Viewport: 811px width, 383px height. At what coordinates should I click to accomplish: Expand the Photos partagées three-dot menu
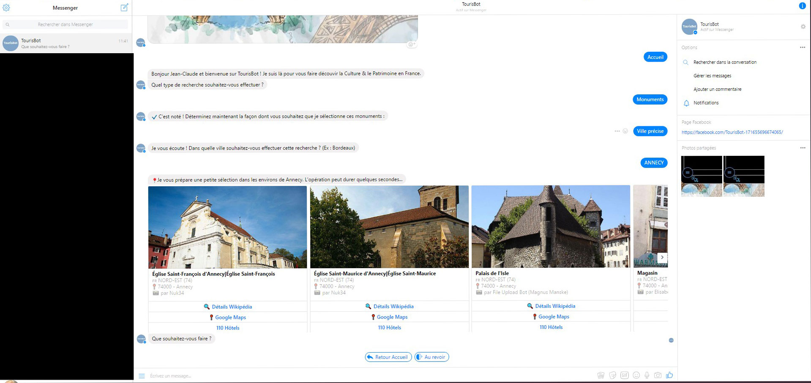point(803,148)
